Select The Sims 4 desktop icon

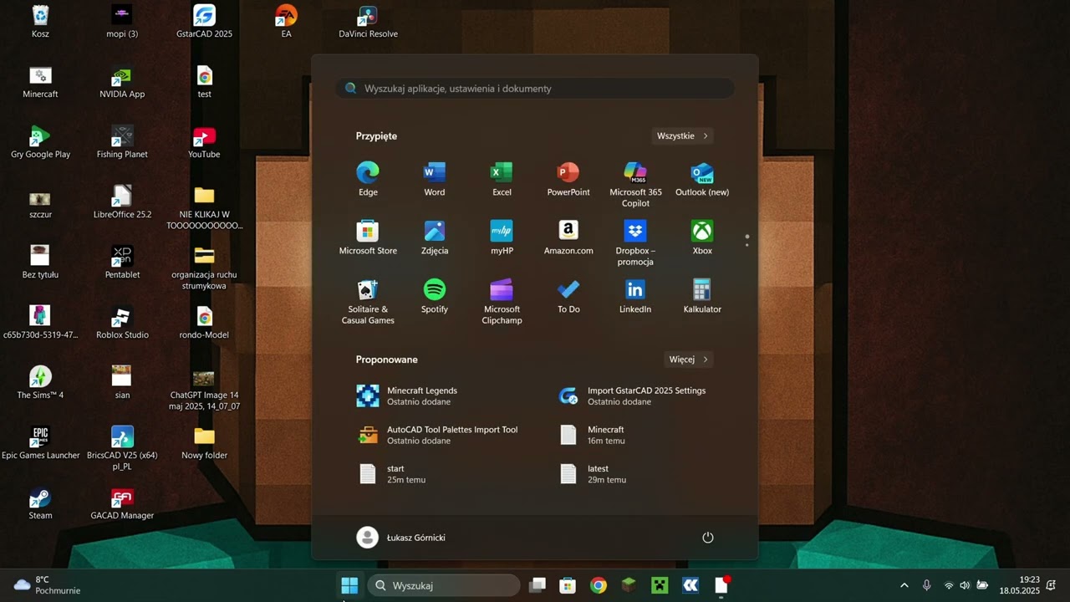click(x=40, y=384)
